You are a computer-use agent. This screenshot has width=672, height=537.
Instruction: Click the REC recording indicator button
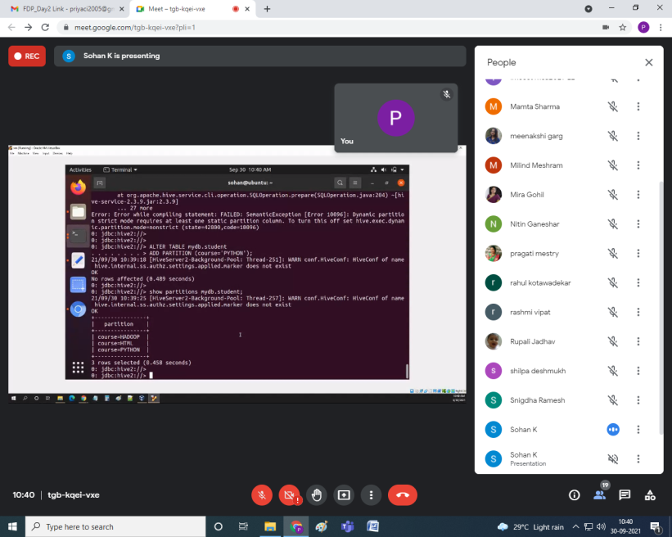(27, 56)
